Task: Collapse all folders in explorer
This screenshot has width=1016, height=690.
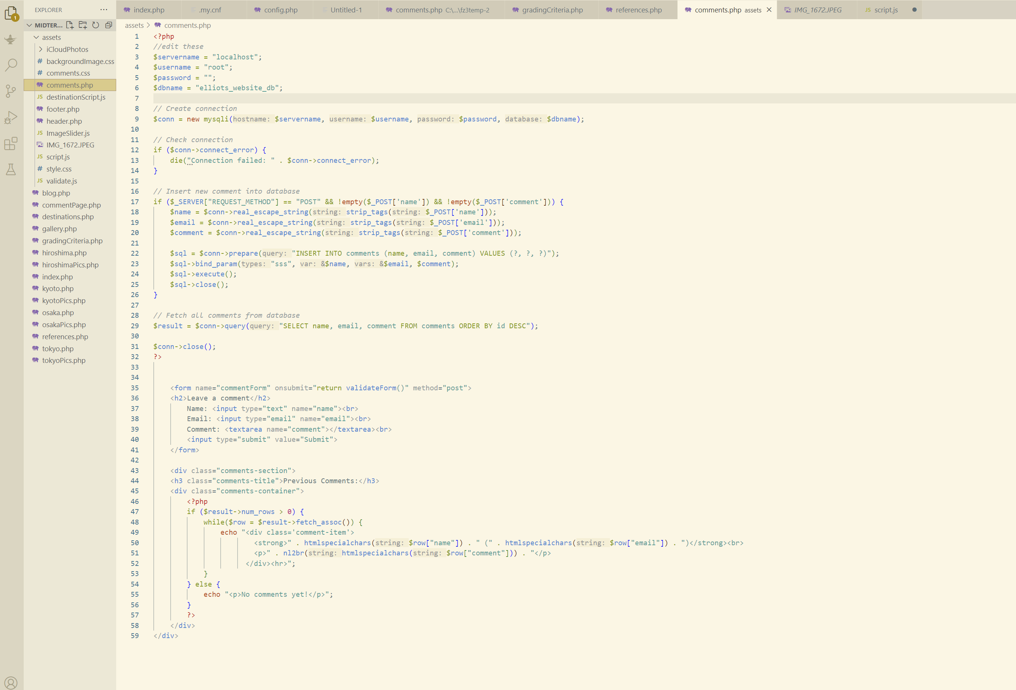Action: [x=109, y=25]
